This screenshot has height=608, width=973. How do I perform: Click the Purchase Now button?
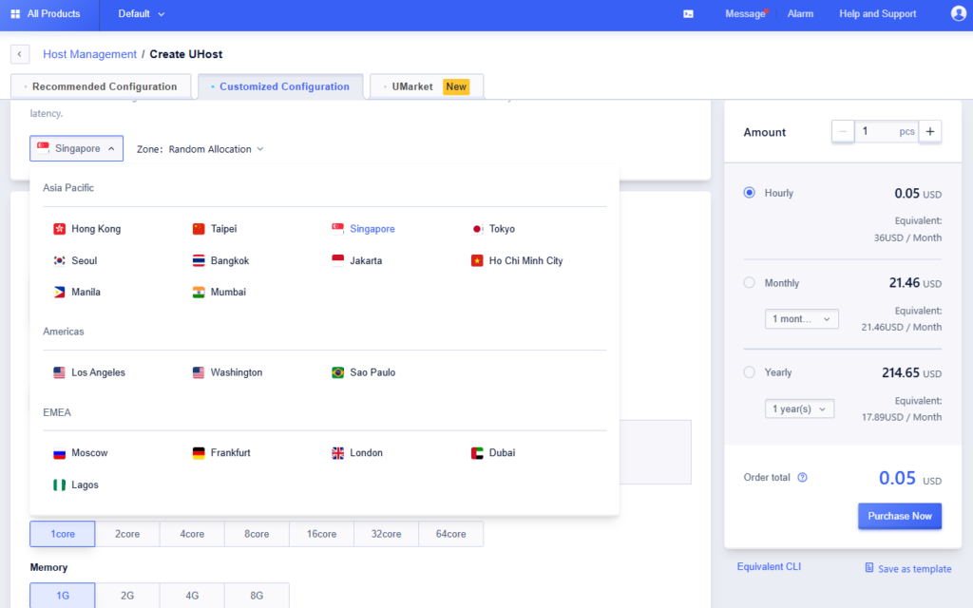point(899,515)
